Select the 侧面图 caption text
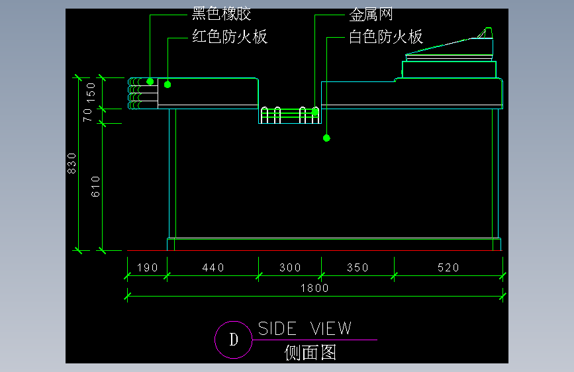 311,353
